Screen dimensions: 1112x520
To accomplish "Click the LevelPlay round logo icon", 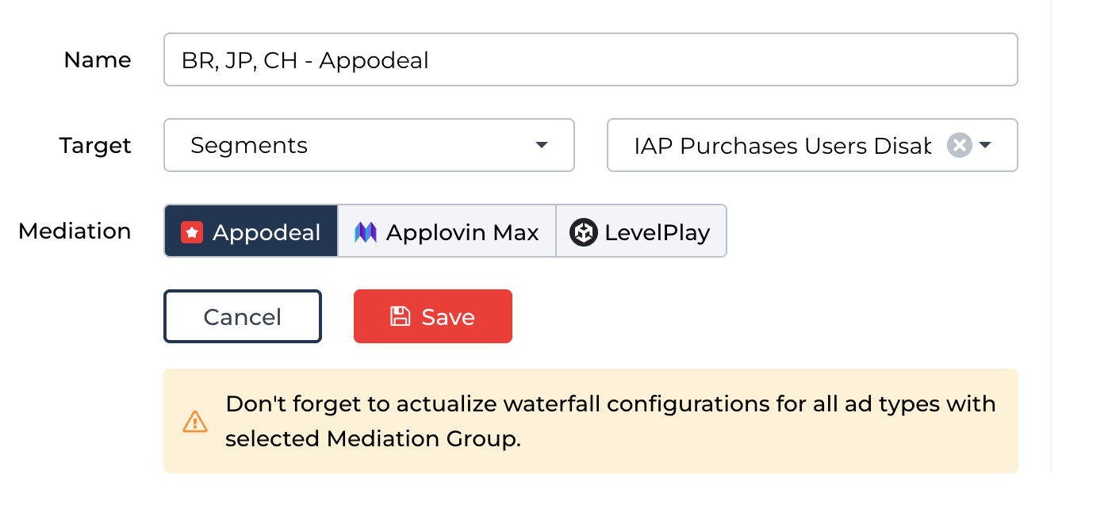I will 584,232.
